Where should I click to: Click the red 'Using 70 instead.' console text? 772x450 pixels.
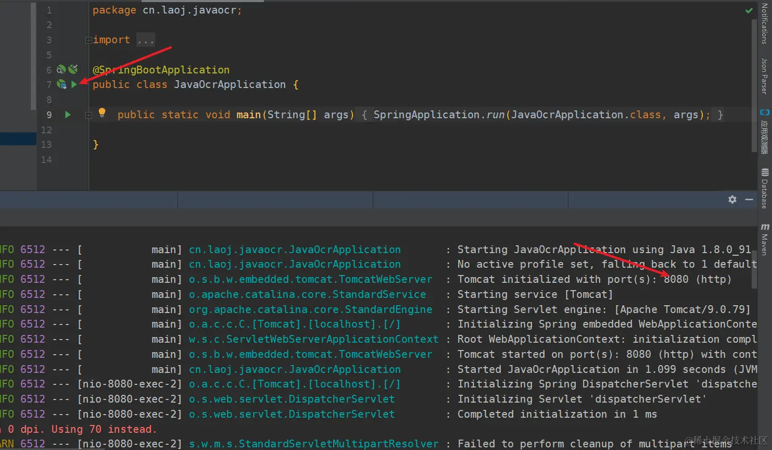point(104,429)
